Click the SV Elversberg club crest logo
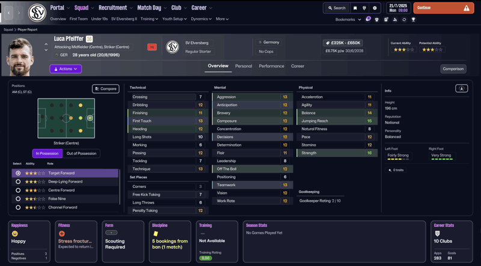 point(37,13)
